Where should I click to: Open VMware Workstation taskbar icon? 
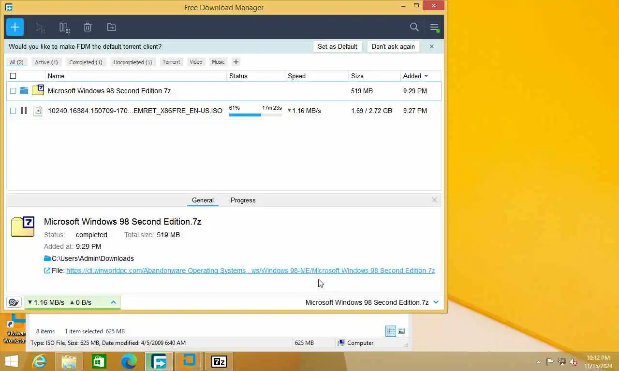click(189, 361)
